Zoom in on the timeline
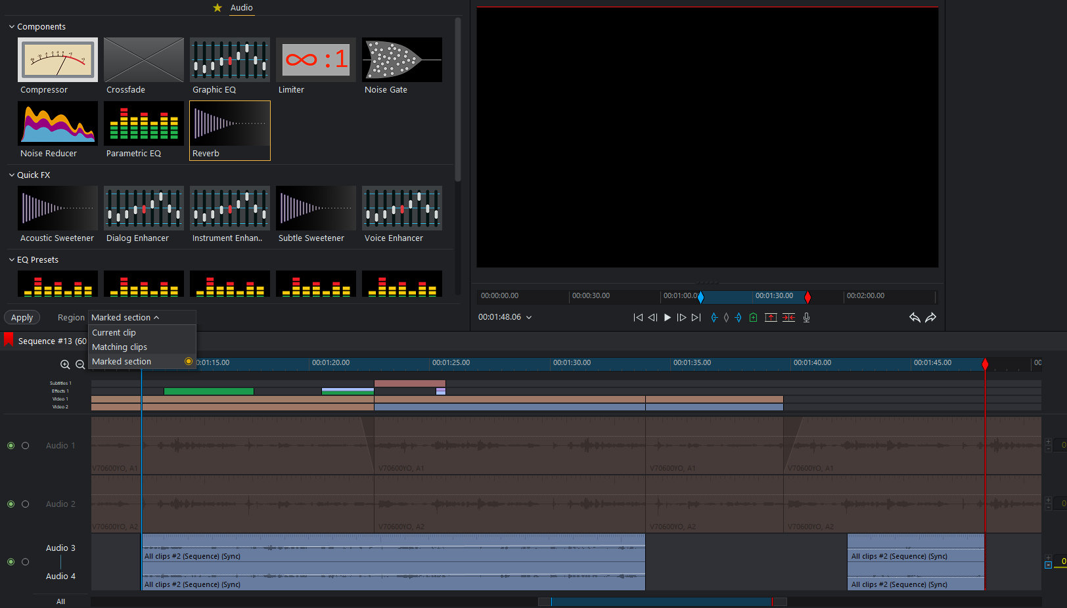 pos(65,364)
